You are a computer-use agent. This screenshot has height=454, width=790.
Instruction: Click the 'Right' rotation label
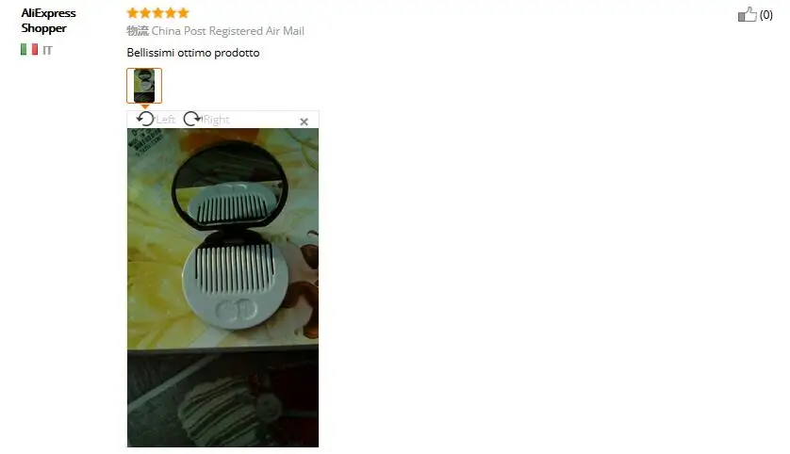(x=216, y=120)
